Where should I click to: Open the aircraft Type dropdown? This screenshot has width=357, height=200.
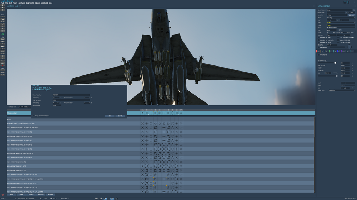(341, 22)
